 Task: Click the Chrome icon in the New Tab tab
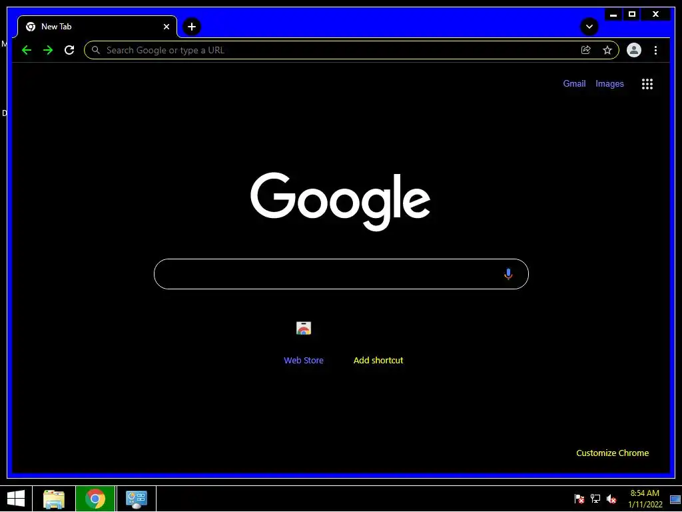[x=31, y=27]
